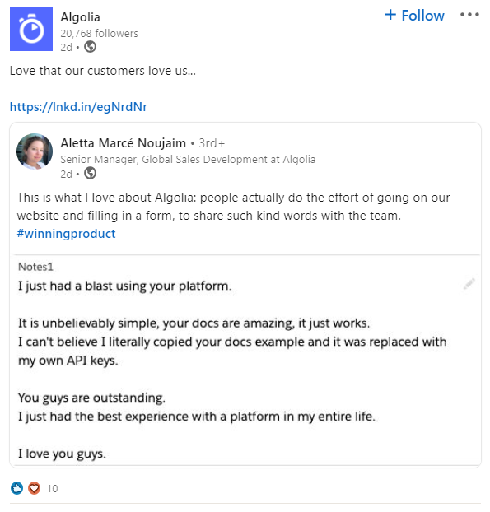Screen dimensions: 490x512
Task: Click the Algolia company name
Action: pos(80,17)
